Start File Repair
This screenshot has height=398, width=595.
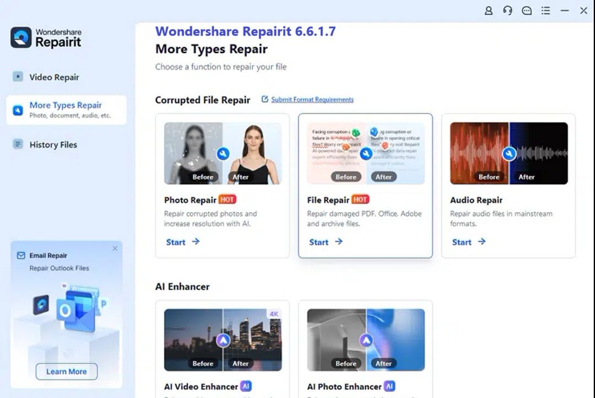(326, 242)
